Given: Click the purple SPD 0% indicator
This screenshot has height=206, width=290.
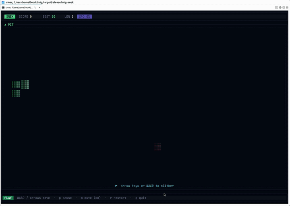Looking at the screenshot, I should [85, 17].
